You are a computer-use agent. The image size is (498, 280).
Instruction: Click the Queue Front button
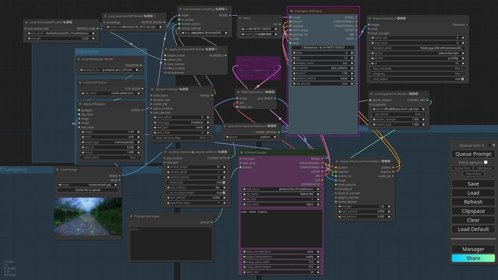tap(462, 168)
